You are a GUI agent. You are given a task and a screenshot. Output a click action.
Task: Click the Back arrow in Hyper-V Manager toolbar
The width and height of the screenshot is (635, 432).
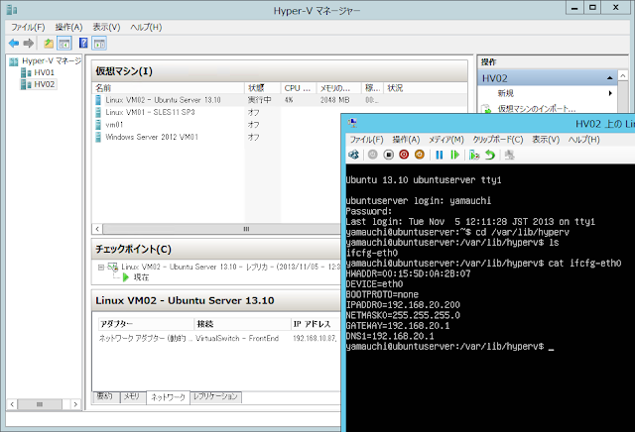pyautogui.click(x=14, y=43)
